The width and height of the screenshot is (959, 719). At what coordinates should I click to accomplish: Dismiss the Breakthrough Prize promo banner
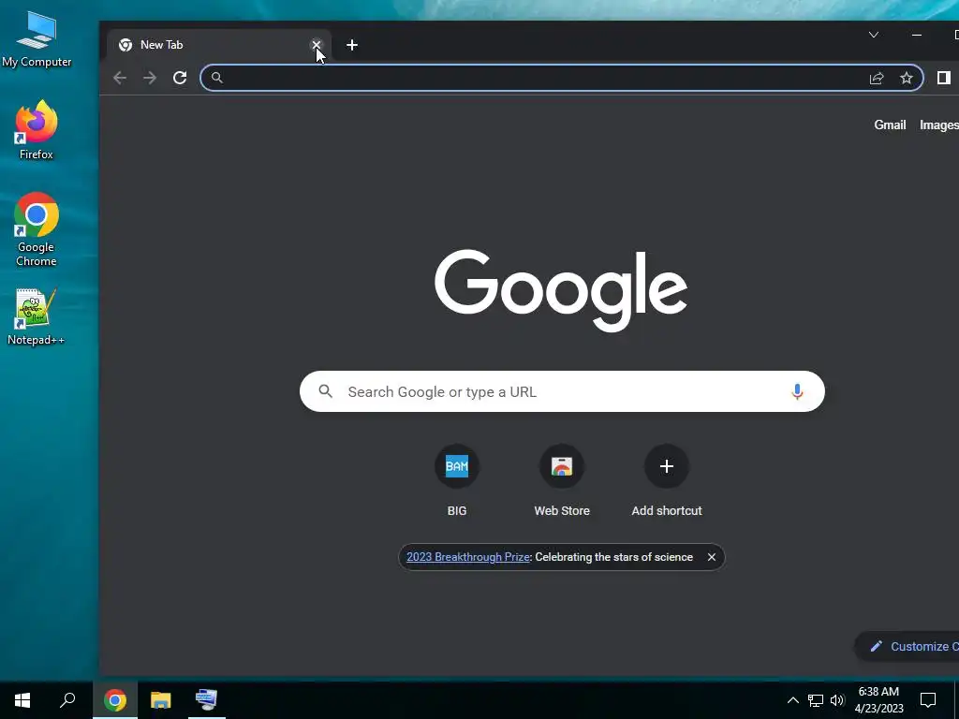712,557
